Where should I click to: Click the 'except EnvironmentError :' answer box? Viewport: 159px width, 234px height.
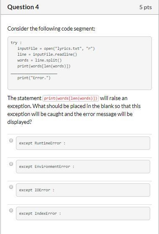point(83,167)
